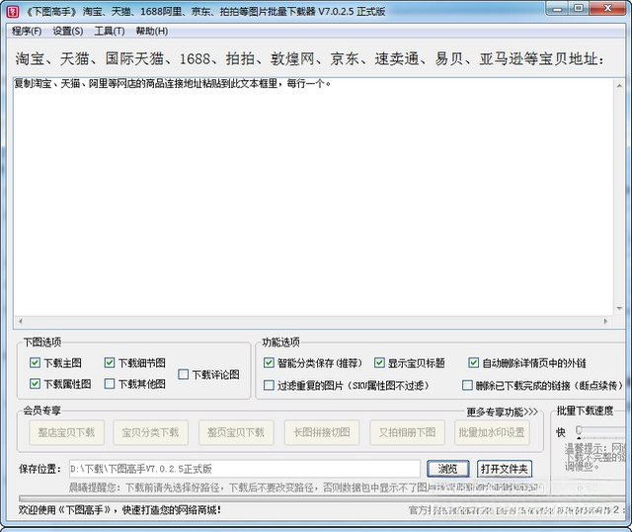Open the 设置(S) menu
This screenshot has width=632, height=532.
[68, 31]
